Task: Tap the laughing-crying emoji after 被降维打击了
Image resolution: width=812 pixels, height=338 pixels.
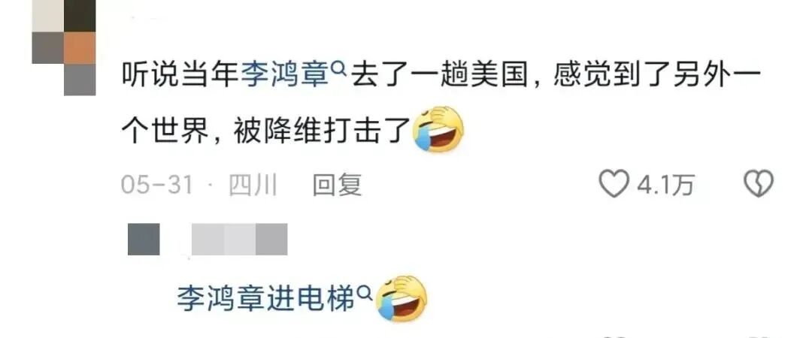Action: 438,129
